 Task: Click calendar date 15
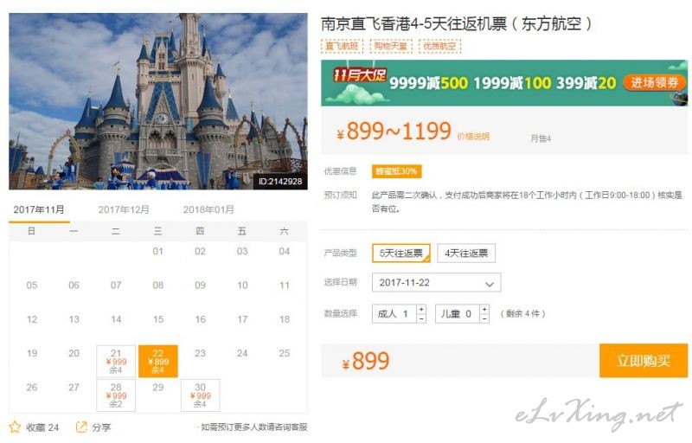[x=158, y=319]
